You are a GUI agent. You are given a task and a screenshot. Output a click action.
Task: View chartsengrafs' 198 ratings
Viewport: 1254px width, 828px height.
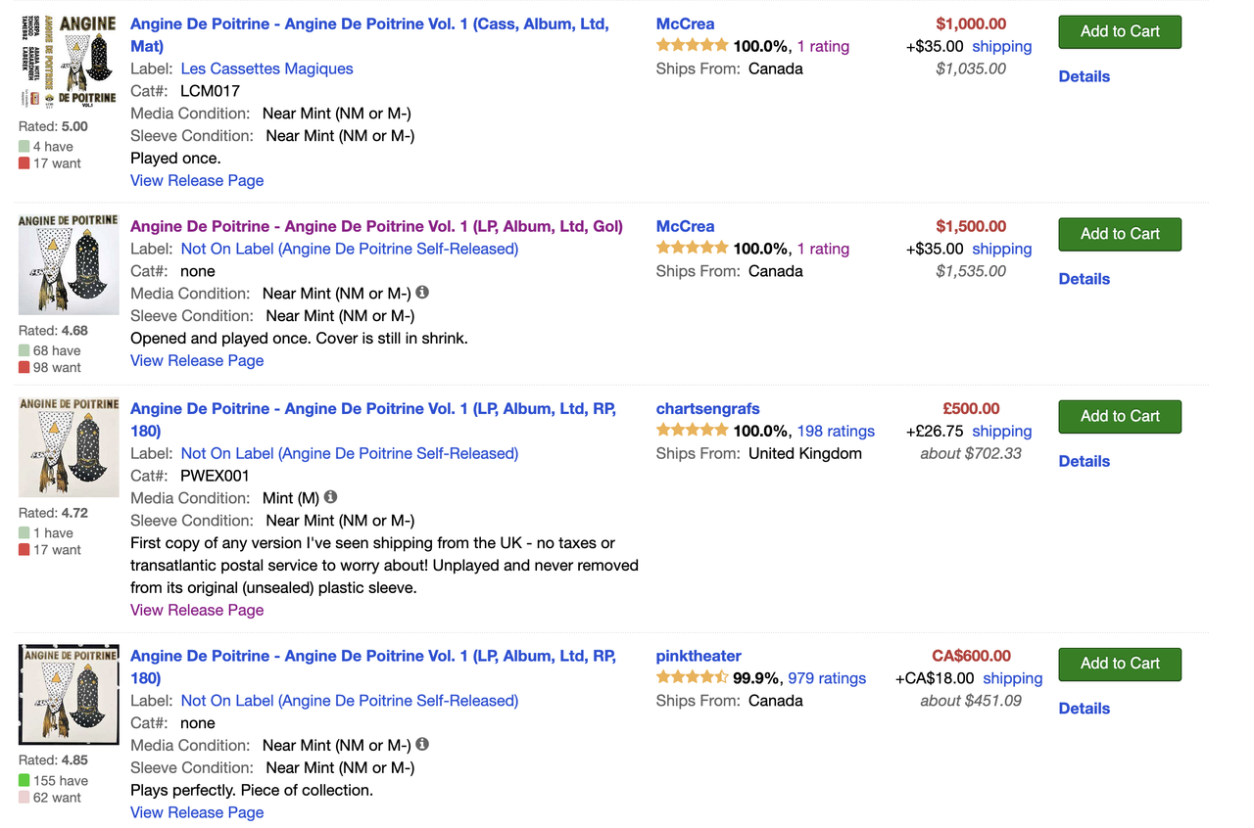(836, 431)
